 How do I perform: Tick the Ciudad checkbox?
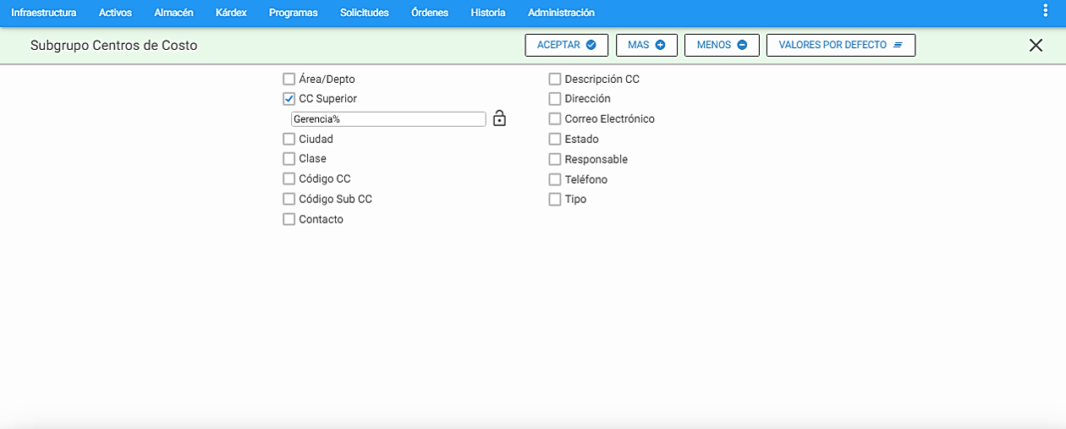[x=289, y=139]
